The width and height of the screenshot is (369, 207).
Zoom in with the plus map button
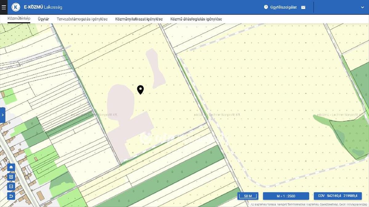click(11, 177)
